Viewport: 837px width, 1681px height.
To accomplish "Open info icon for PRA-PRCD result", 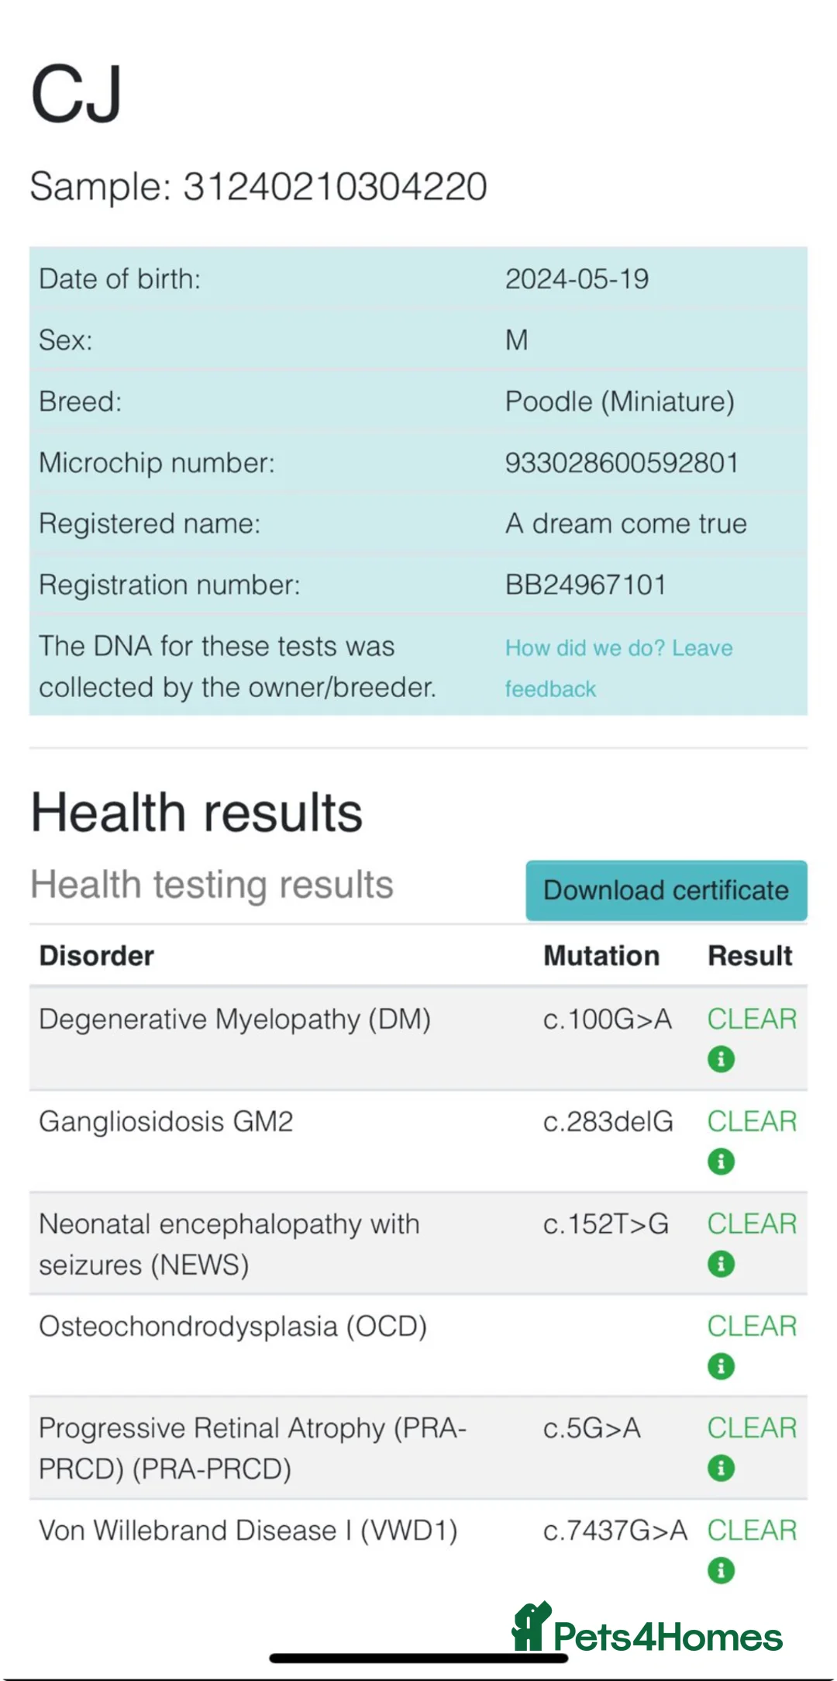I will pyautogui.click(x=721, y=1468).
